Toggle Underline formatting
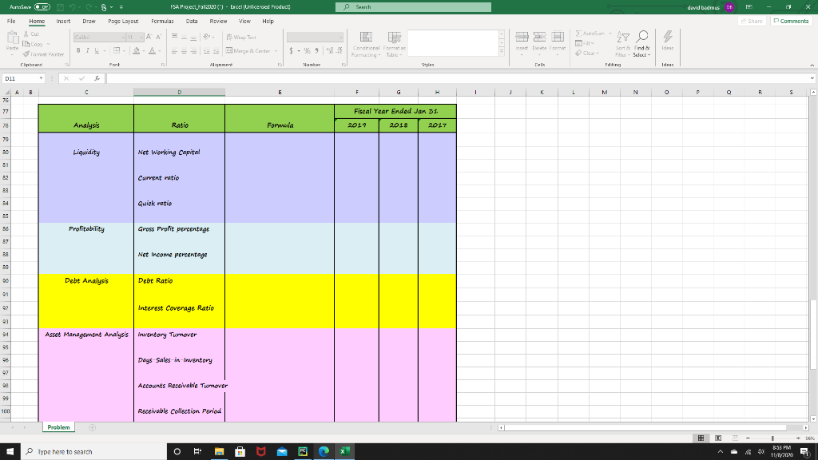 click(97, 50)
